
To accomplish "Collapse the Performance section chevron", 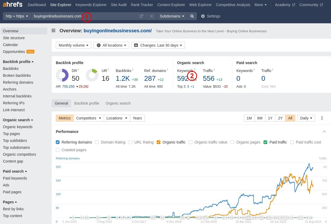I will 324,132.
